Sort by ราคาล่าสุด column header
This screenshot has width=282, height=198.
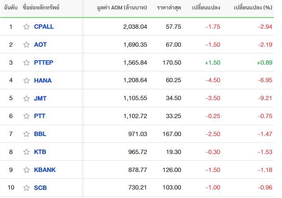pos(169,8)
